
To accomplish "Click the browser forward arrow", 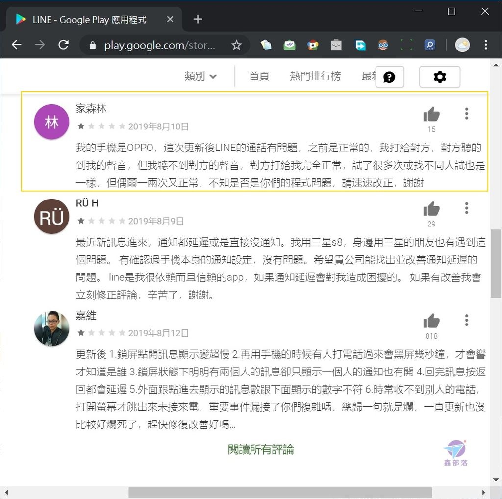I will (40, 45).
